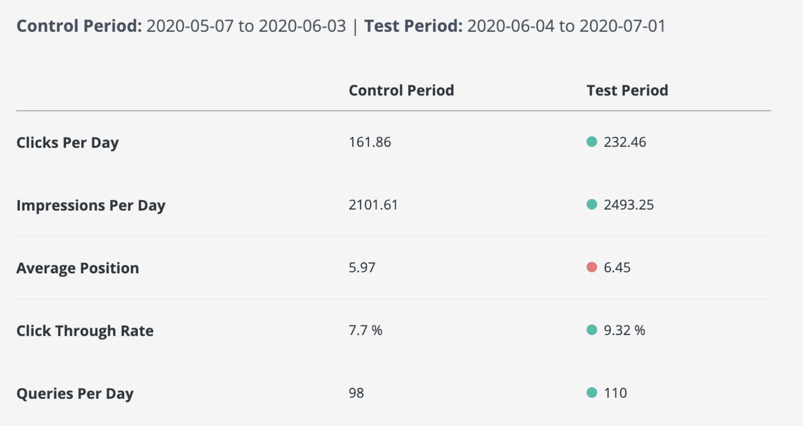Click the control period date range text
Image resolution: width=803 pixels, height=426 pixels.
(246, 26)
